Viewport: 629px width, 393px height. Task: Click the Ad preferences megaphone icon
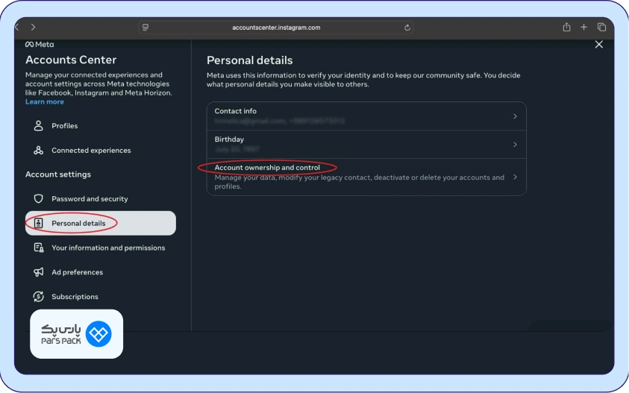[39, 272]
